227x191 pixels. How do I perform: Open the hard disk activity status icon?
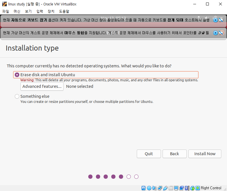click(x=143, y=188)
